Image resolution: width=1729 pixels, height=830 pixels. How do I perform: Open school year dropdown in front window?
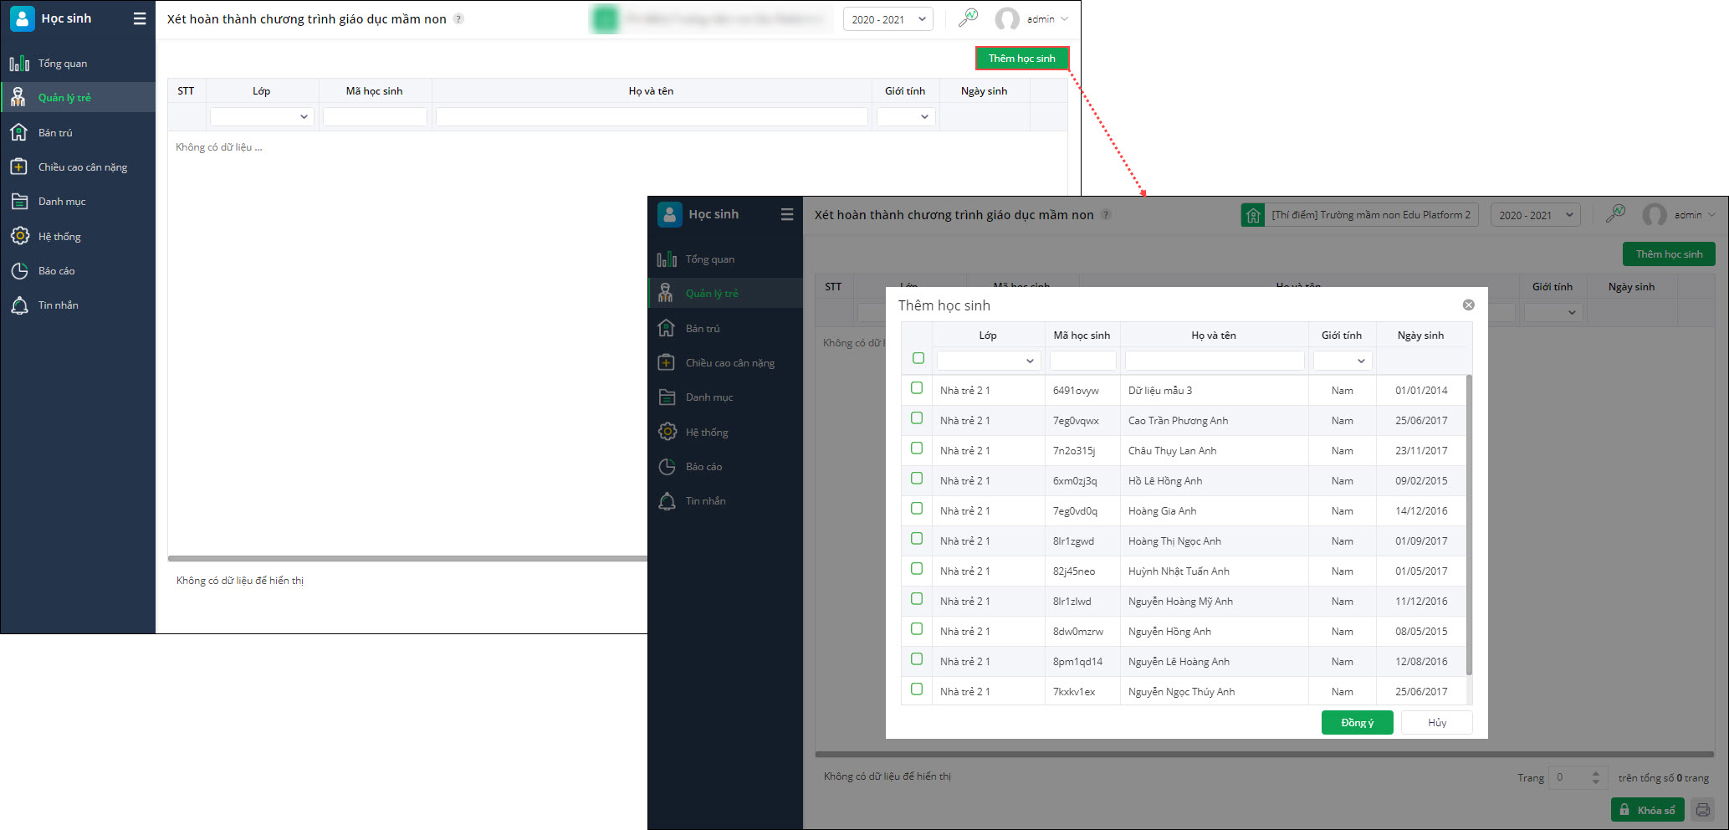tap(1536, 215)
